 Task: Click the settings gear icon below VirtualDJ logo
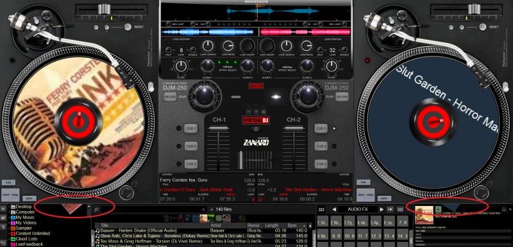pyautogui.click(x=256, y=129)
